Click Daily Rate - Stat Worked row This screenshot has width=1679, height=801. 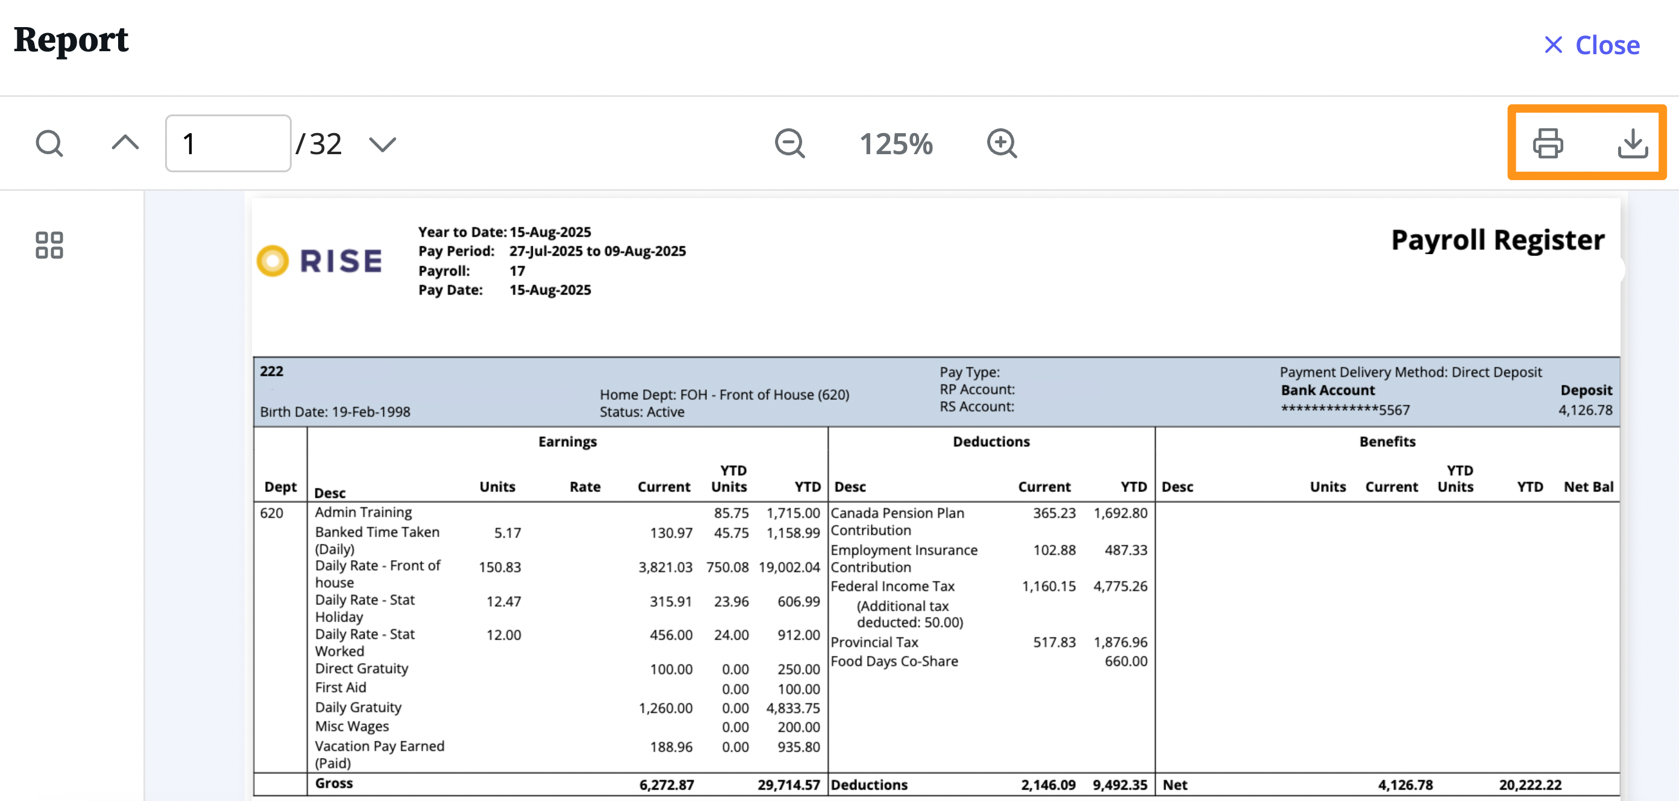(567, 642)
